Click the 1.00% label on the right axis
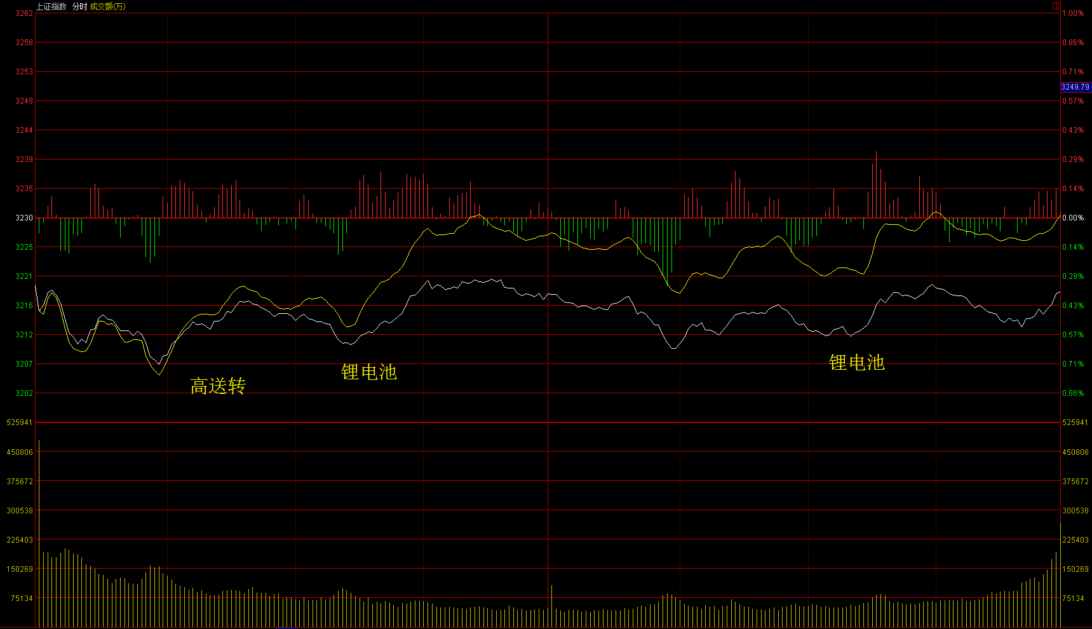This screenshot has width=1092, height=629. (x=1073, y=13)
